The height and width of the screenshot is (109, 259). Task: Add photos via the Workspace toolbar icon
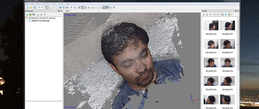click(x=30, y=15)
